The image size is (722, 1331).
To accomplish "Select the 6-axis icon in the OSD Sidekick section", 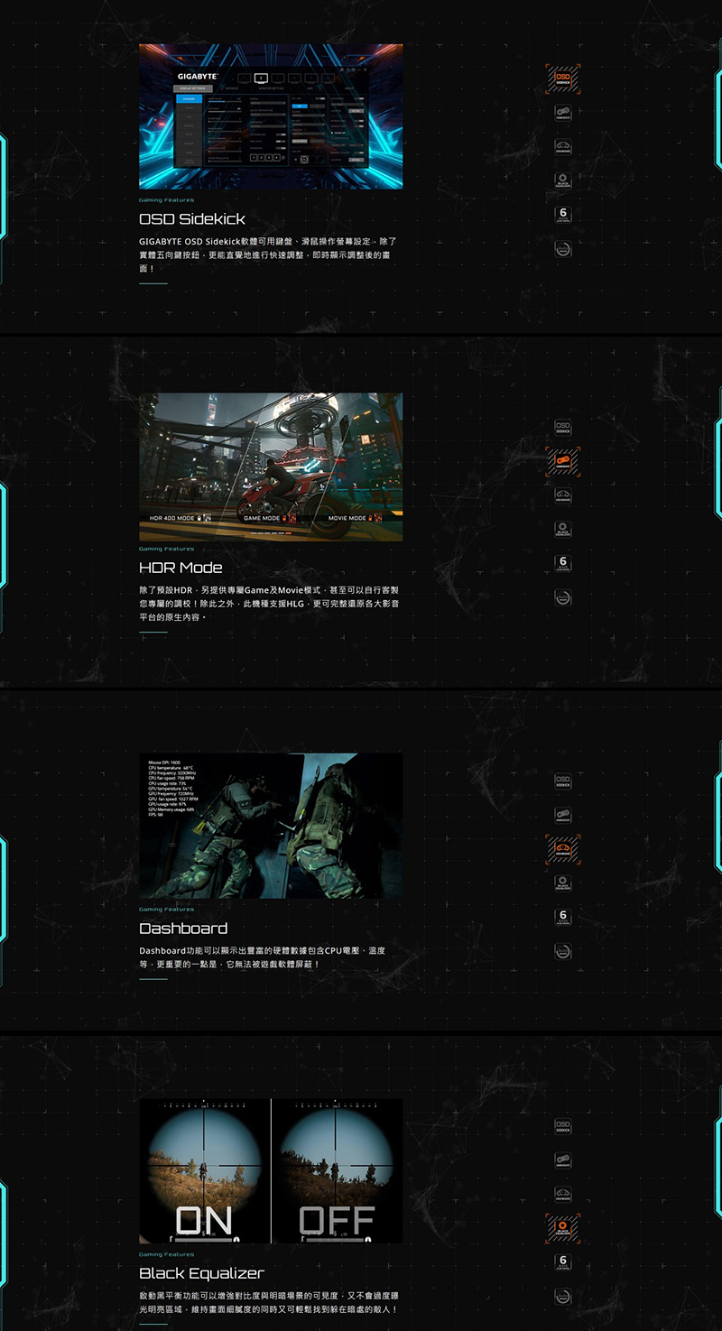I will 563,215.
